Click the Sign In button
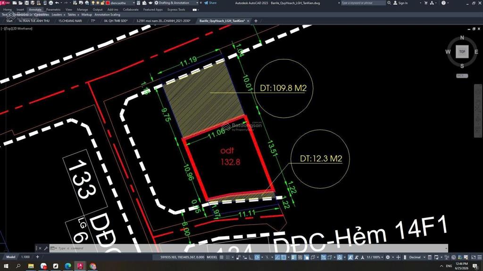 (400, 3)
